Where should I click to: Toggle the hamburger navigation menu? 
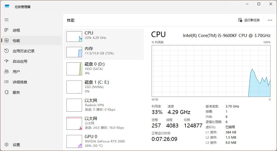coord(6,20)
